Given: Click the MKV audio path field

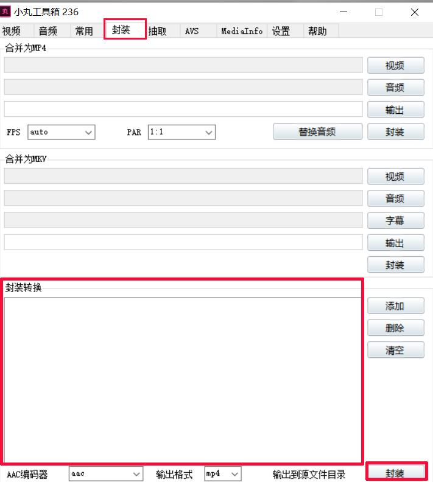Looking at the screenshot, I should pos(183,198).
